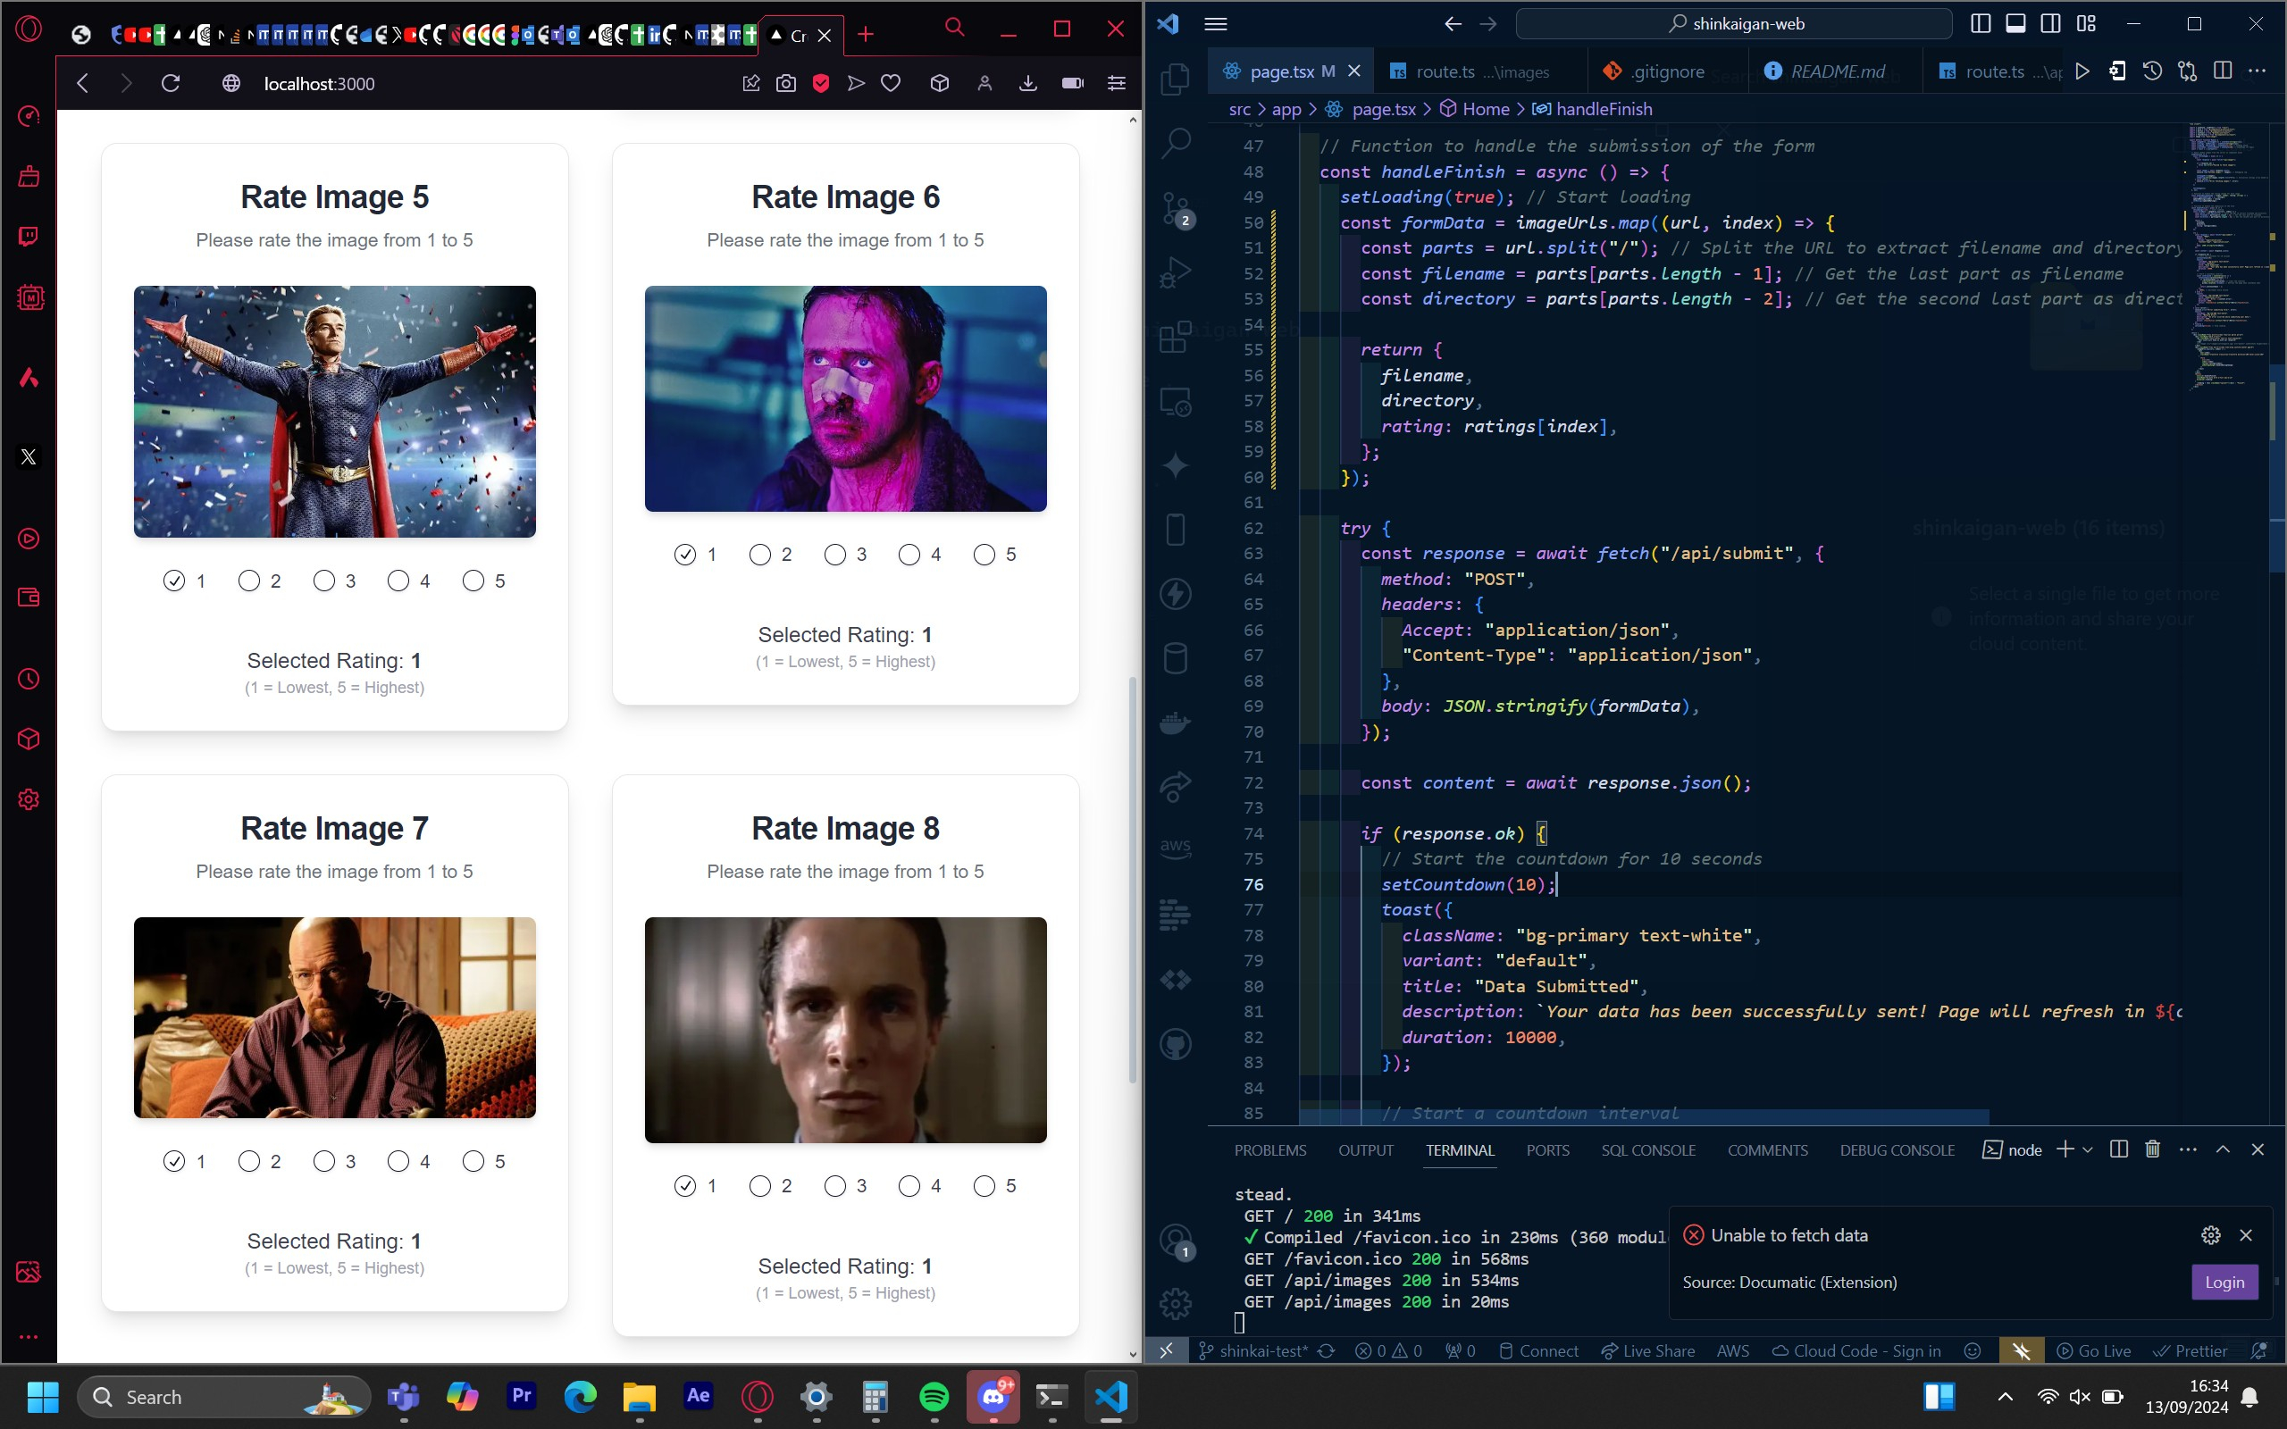Select rating 4 for Image 7

tap(398, 1160)
